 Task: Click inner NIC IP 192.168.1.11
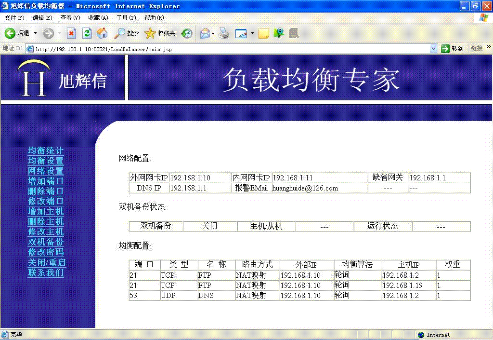(x=320, y=177)
